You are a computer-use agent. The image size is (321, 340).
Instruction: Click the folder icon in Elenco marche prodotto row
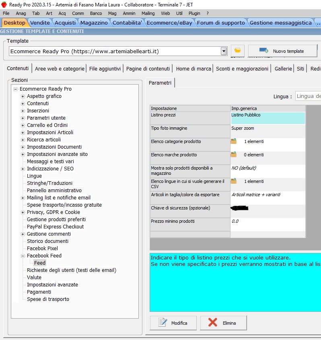click(x=234, y=155)
